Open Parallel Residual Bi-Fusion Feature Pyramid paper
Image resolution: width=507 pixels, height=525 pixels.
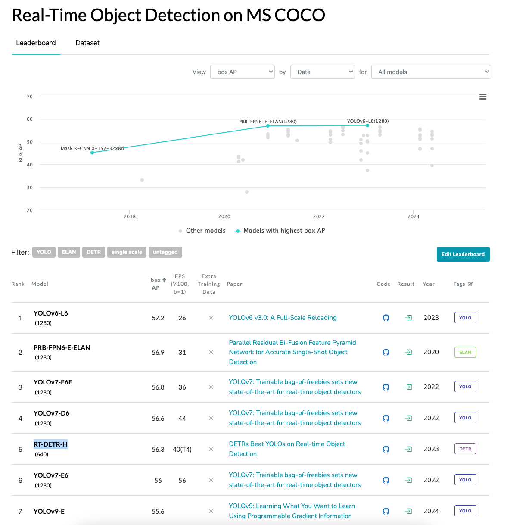coord(292,352)
